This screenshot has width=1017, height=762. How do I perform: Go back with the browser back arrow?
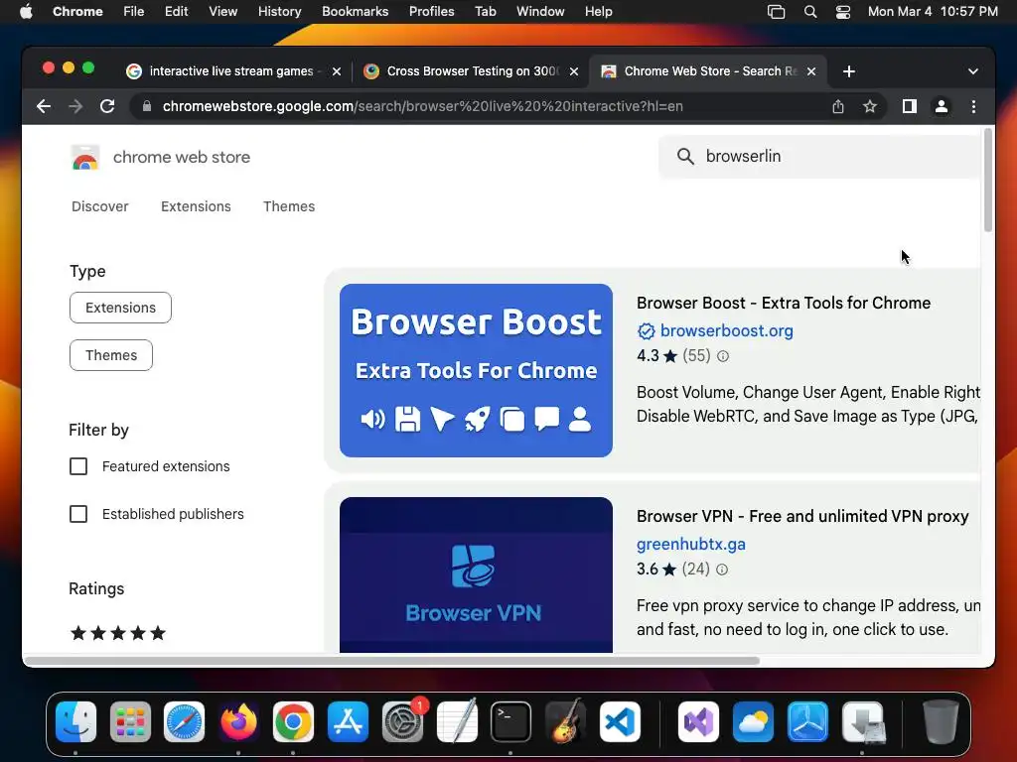tap(44, 106)
